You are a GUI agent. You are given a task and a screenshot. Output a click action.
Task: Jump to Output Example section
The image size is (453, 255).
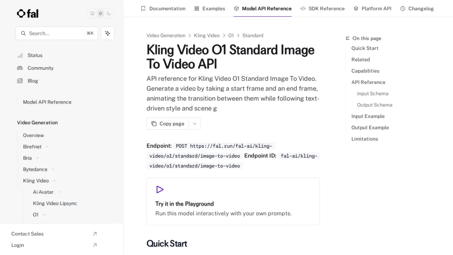tap(370, 128)
